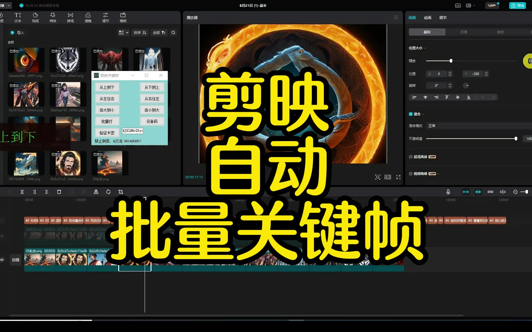Click 从下到上 in keyframe tool window
This screenshot has width=532, height=332.
tap(152, 87)
